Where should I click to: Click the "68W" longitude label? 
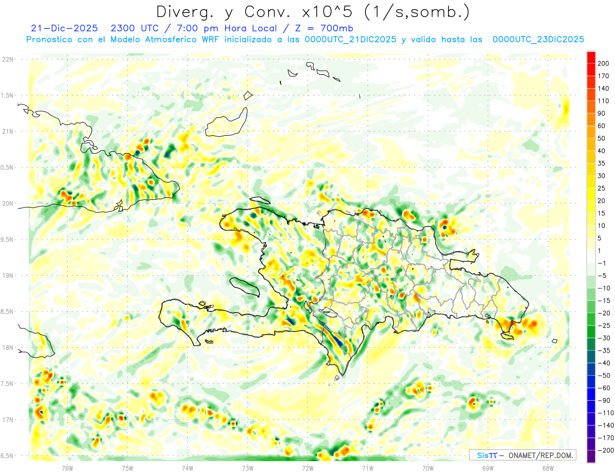point(548,468)
